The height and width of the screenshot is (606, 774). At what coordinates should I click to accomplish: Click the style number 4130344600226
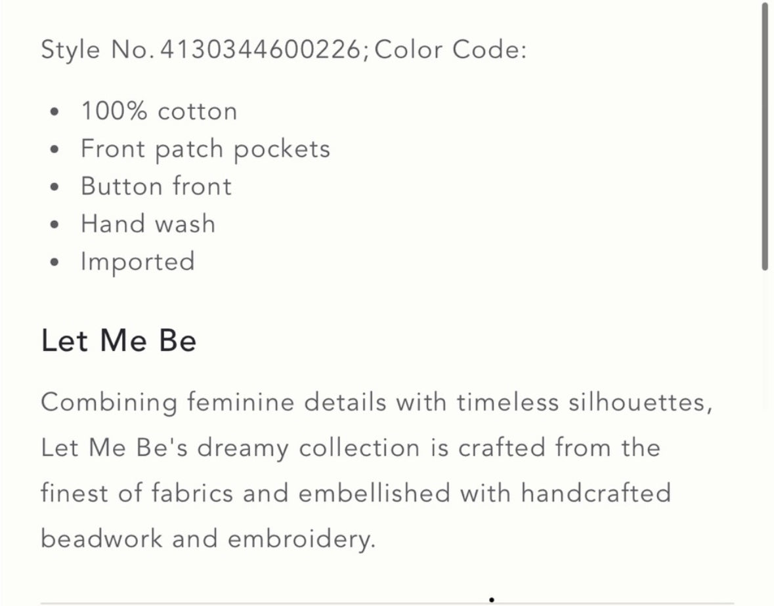[x=261, y=50]
